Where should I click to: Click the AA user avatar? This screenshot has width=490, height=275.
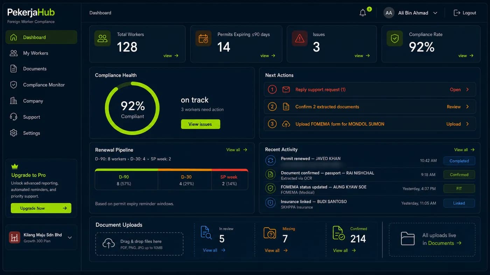(x=388, y=13)
